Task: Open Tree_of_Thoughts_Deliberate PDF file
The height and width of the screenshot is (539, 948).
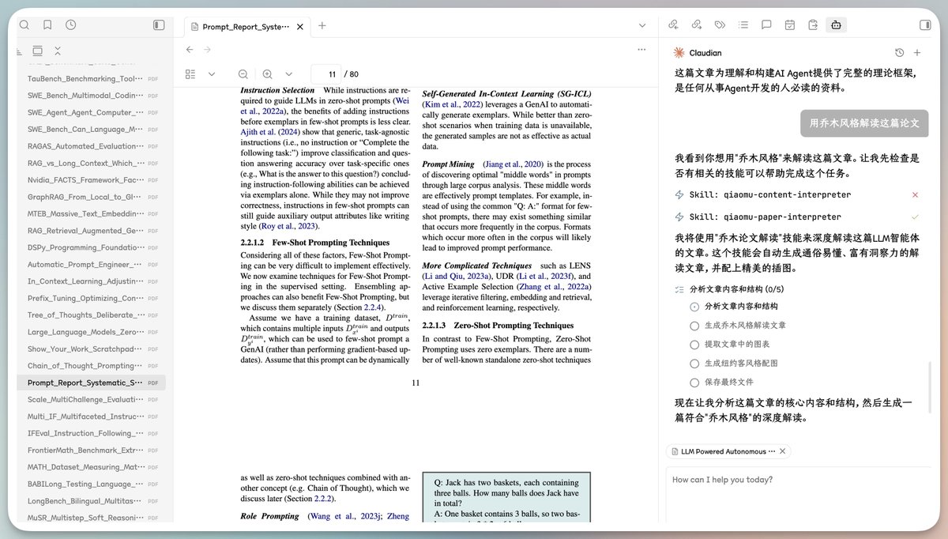Action: pos(93,315)
